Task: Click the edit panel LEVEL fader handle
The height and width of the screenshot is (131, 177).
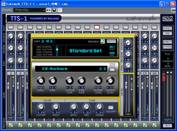Action: tap(126, 85)
